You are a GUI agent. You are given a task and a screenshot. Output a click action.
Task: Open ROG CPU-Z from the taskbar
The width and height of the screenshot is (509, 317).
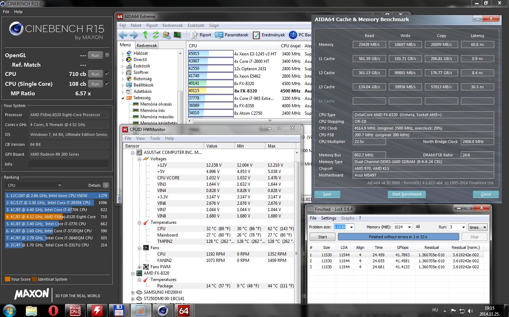click(x=75, y=311)
